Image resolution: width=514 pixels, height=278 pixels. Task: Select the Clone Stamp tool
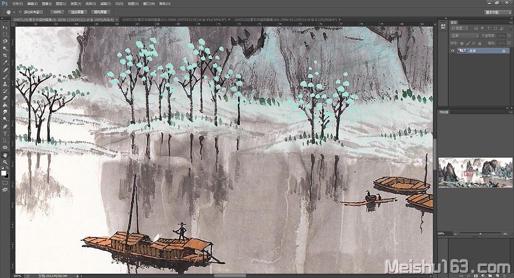(x=5, y=84)
